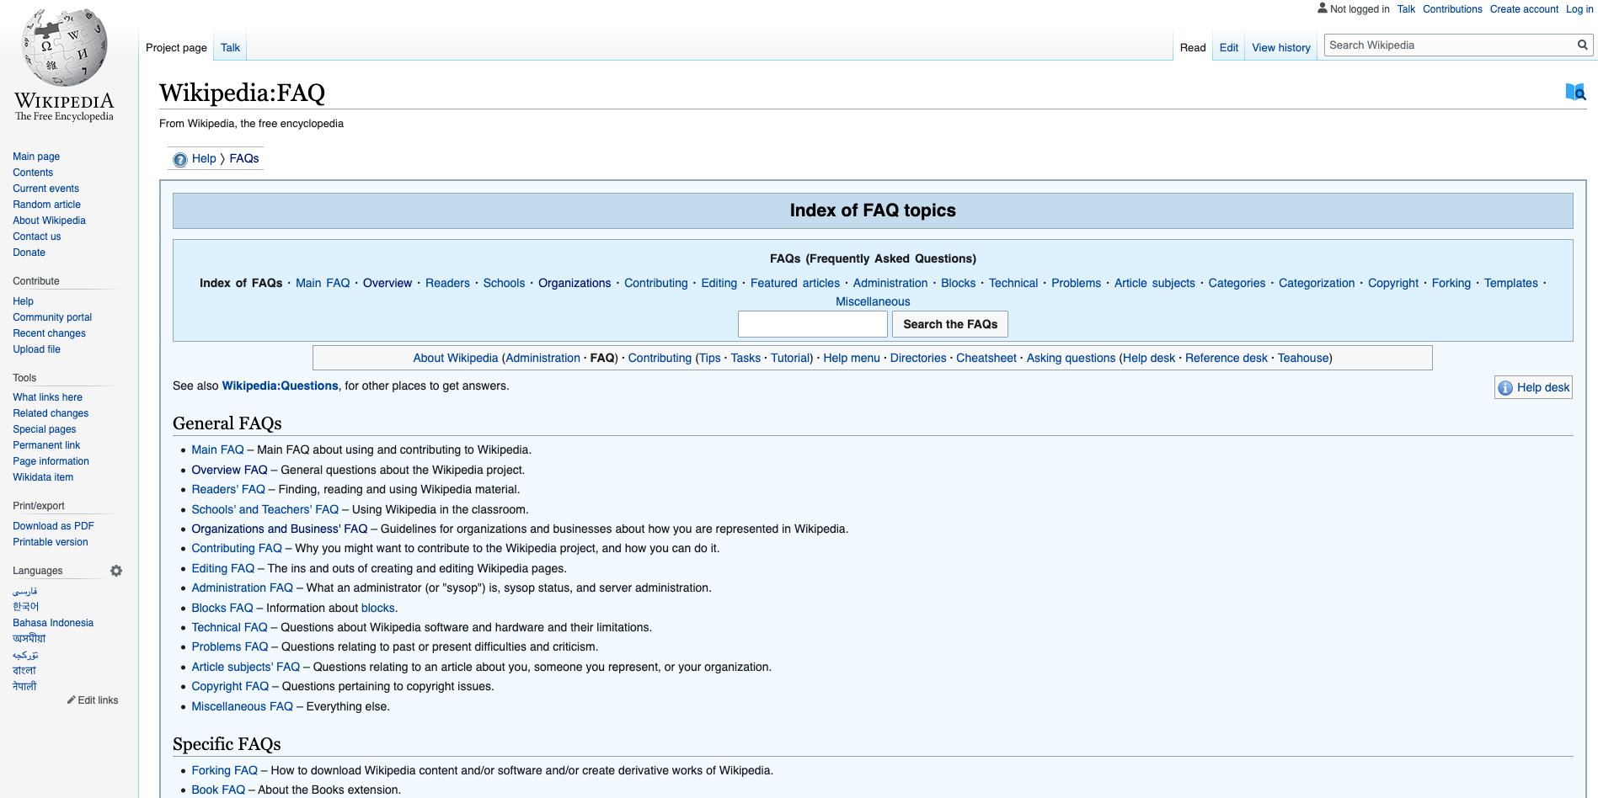Open Reference desk link
This screenshot has height=798, width=1598.
[1226, 358]
